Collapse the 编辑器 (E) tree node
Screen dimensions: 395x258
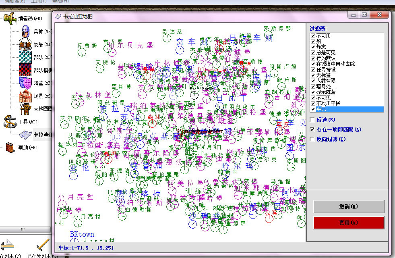point(10,18)
